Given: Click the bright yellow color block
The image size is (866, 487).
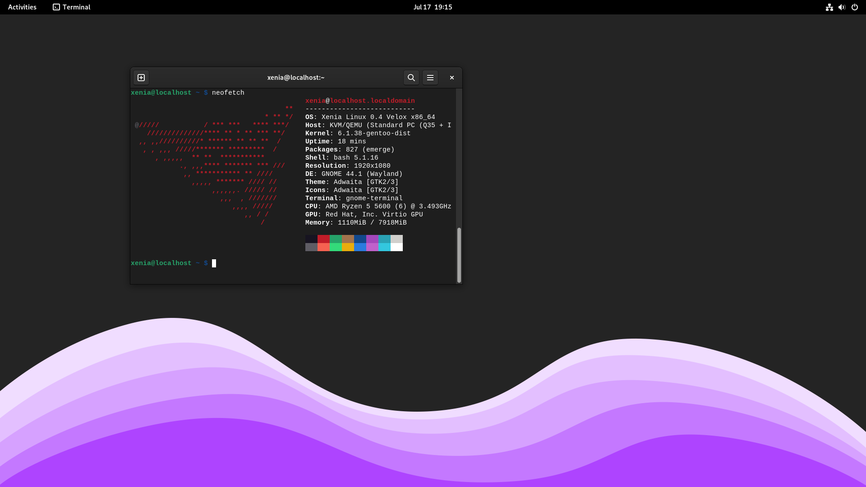Looking at the screenshot, I should click(x=348, y=247).
